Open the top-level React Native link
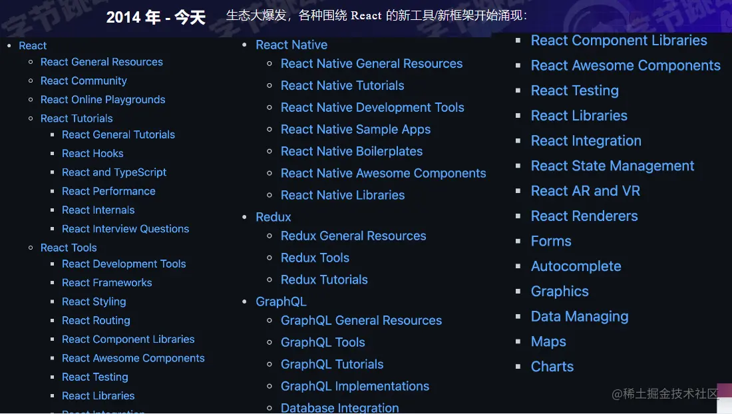 pos(291,45)
